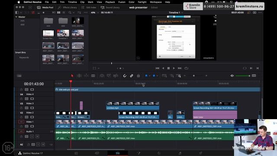Screen dimensions: 277x156
Task: Select the Untitled.mp4 clip on Video 3
Action: (133, 106)
